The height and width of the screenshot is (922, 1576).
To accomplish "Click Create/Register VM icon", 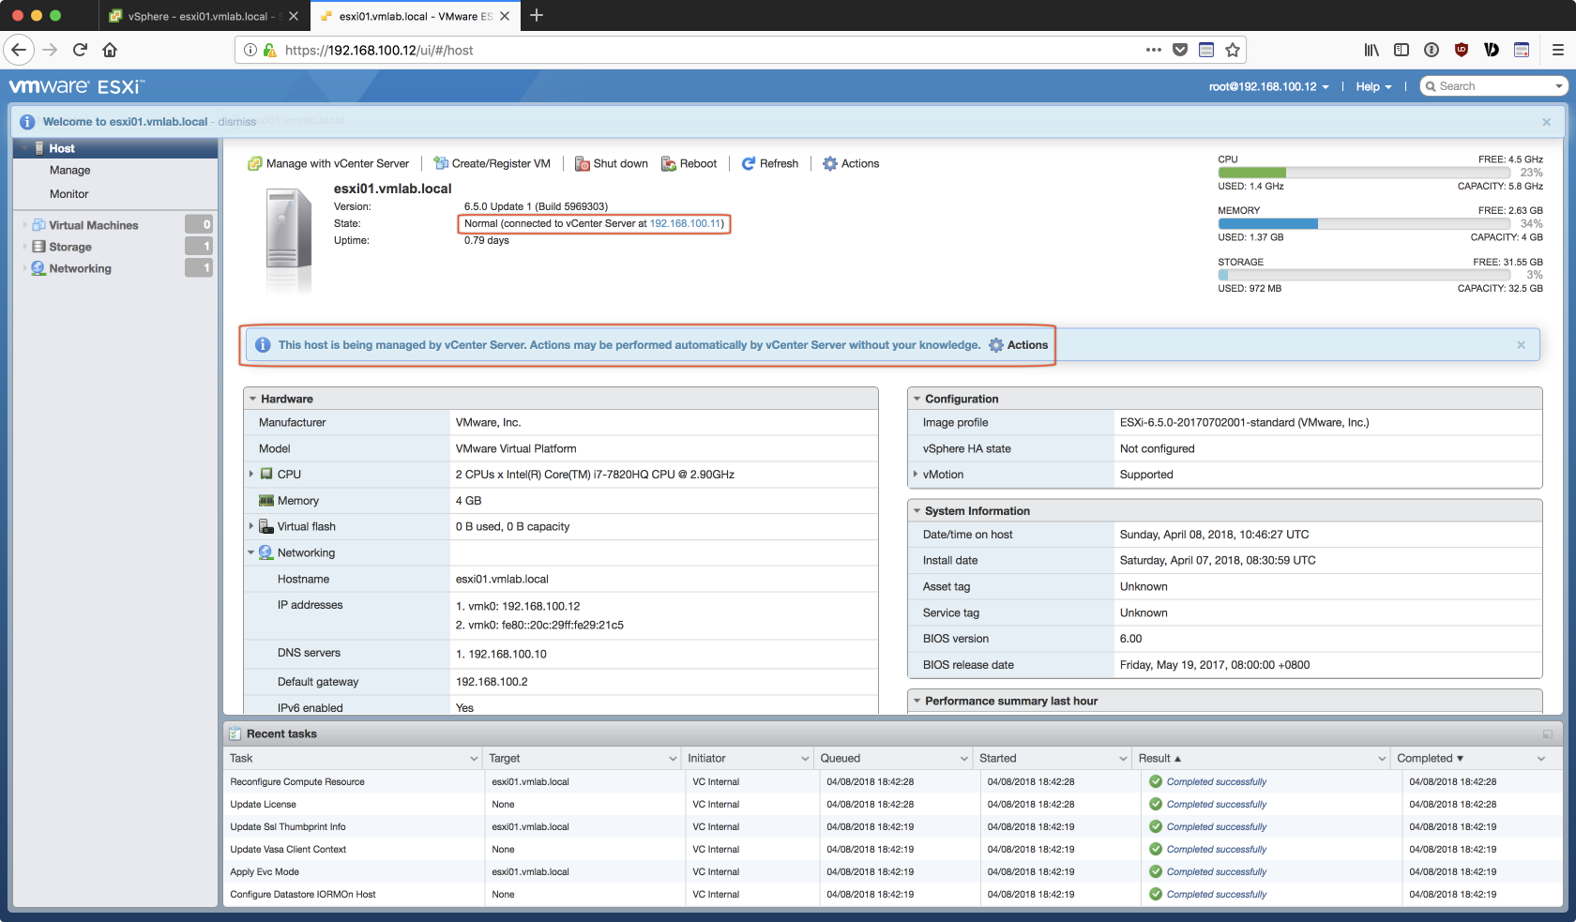I will tap(441, 164).
